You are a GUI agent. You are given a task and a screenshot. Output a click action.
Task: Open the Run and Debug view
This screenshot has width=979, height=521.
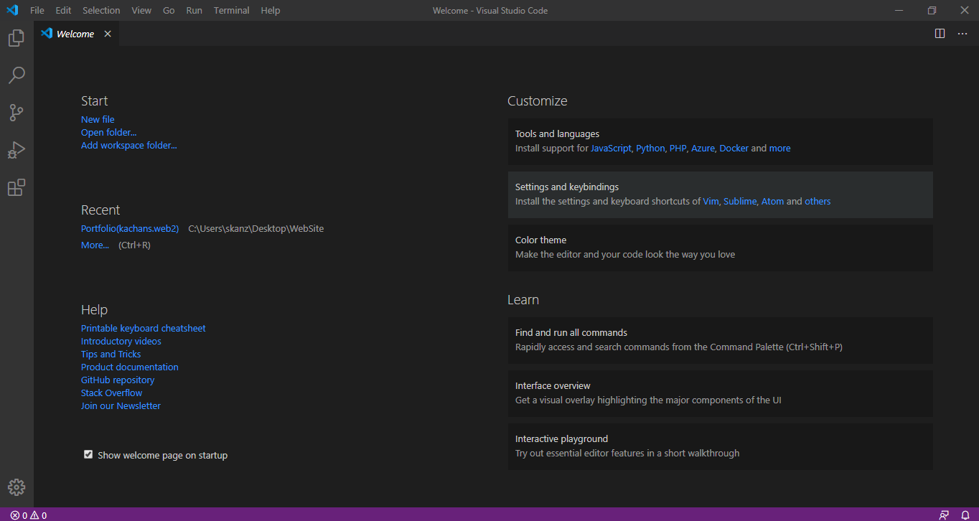click(17, 150)
